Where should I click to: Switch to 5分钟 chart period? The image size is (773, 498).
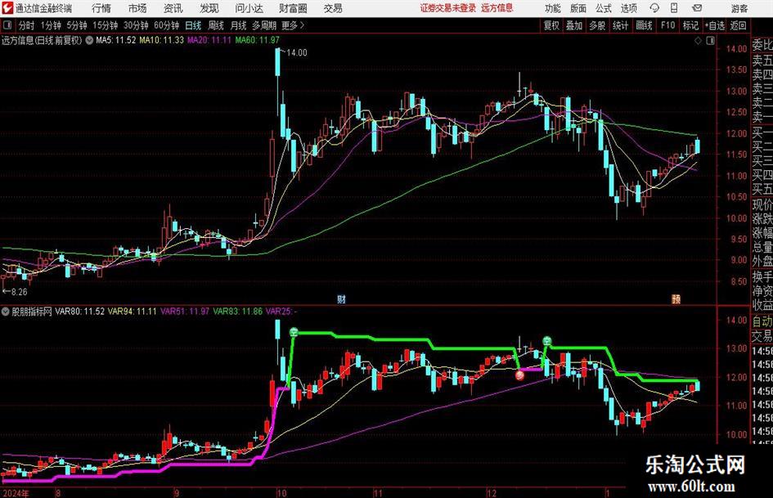(76, 25)
